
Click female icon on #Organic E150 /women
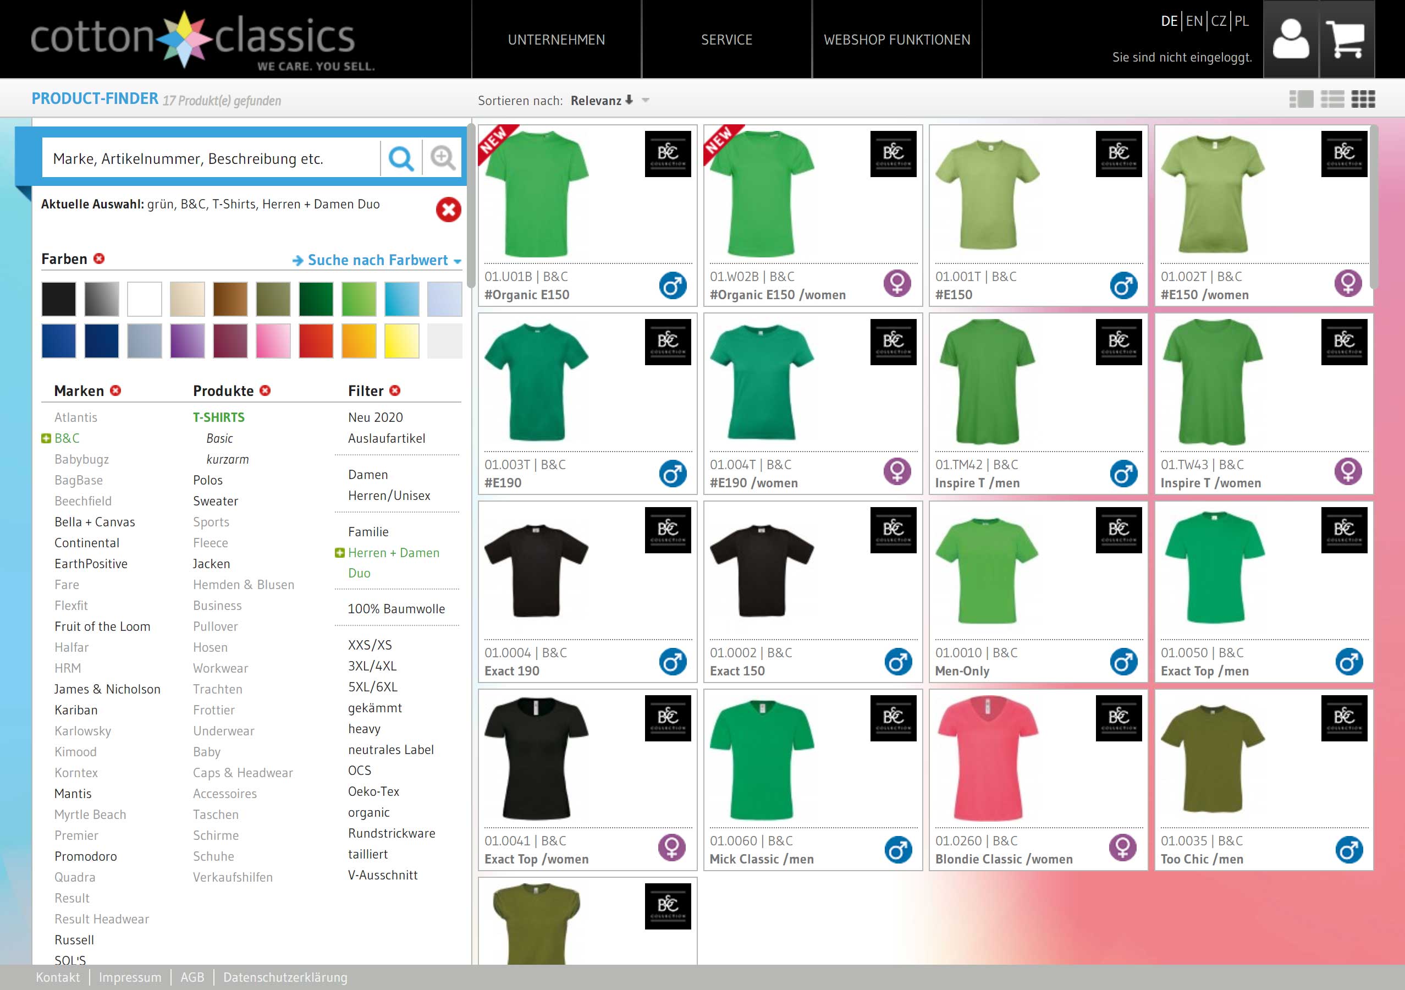click(x=897, y=283)
